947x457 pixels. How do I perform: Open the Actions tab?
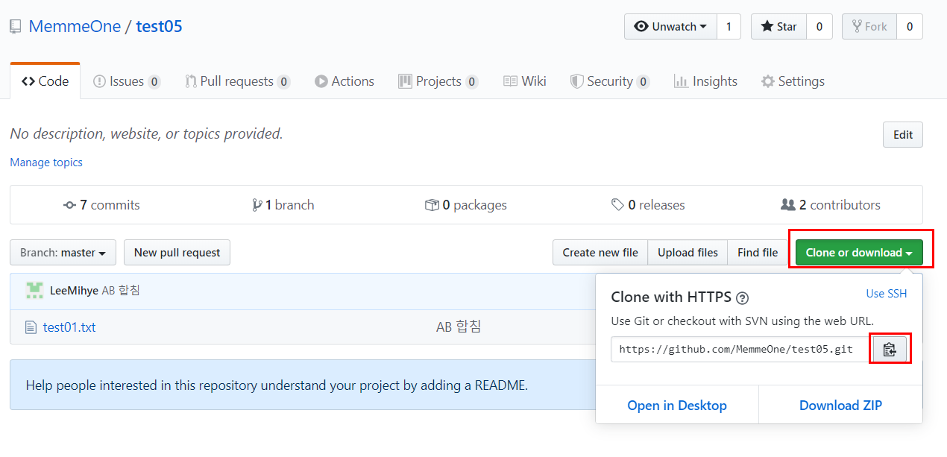click(x=344, y=81)
